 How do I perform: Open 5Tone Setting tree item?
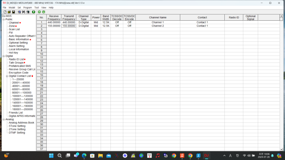click(17, 126)
